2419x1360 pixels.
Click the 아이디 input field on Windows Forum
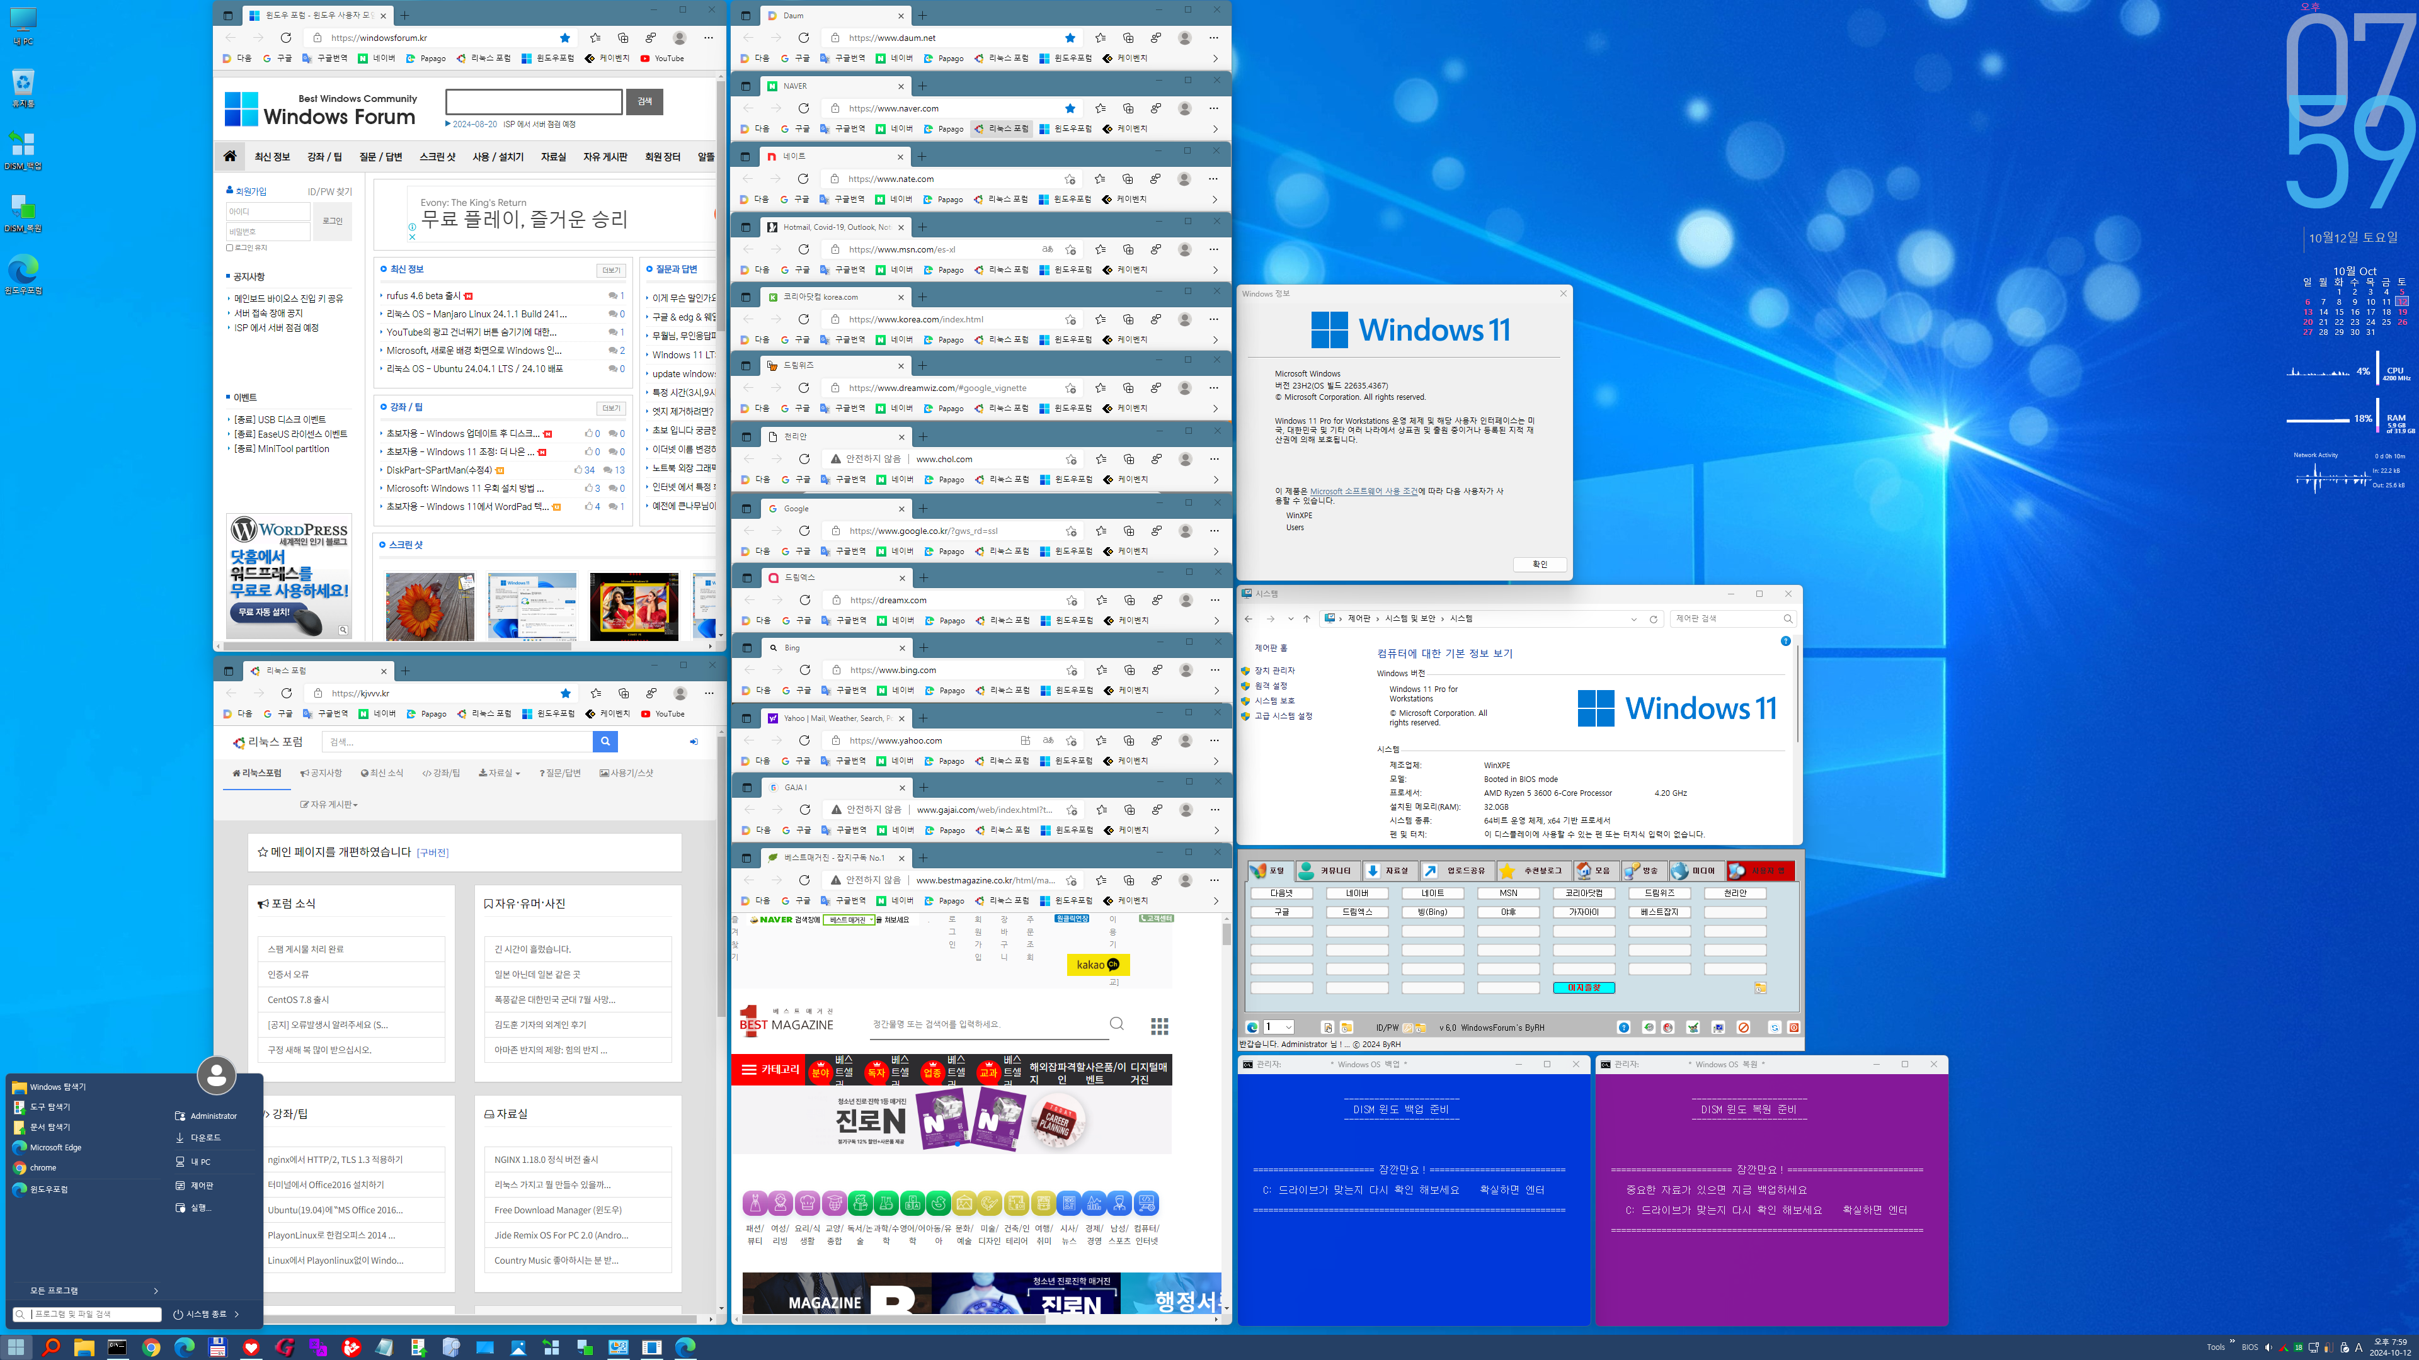(x=268, y=212)
